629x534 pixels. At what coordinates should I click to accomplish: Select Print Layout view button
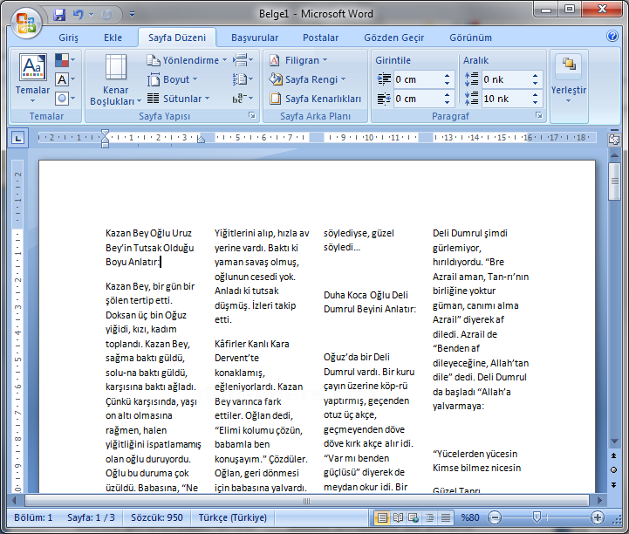[x=382, y=517]
